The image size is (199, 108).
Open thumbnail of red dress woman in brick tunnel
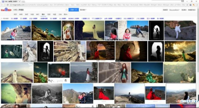click(131, 51)
